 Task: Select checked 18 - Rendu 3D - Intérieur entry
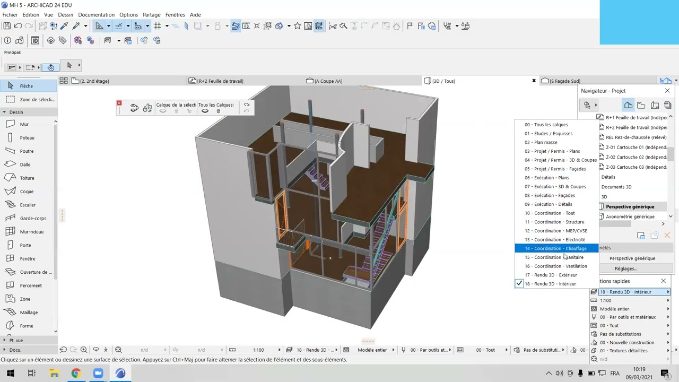[x=557, y=284]
